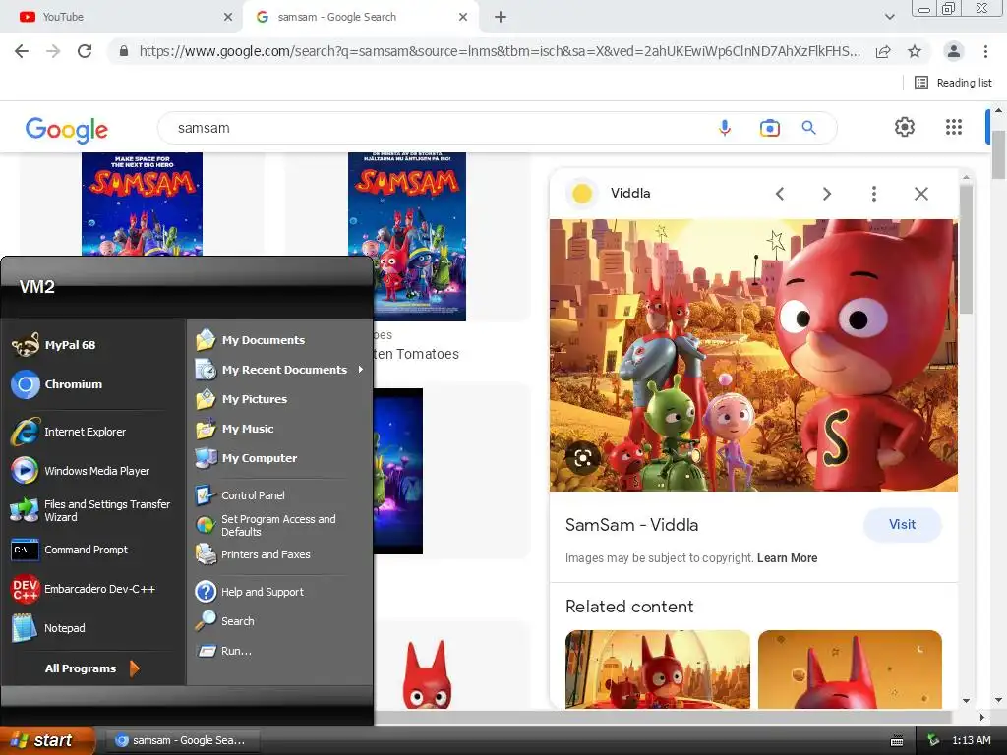Expand My Recent Documents submenu

pos(279,370)
